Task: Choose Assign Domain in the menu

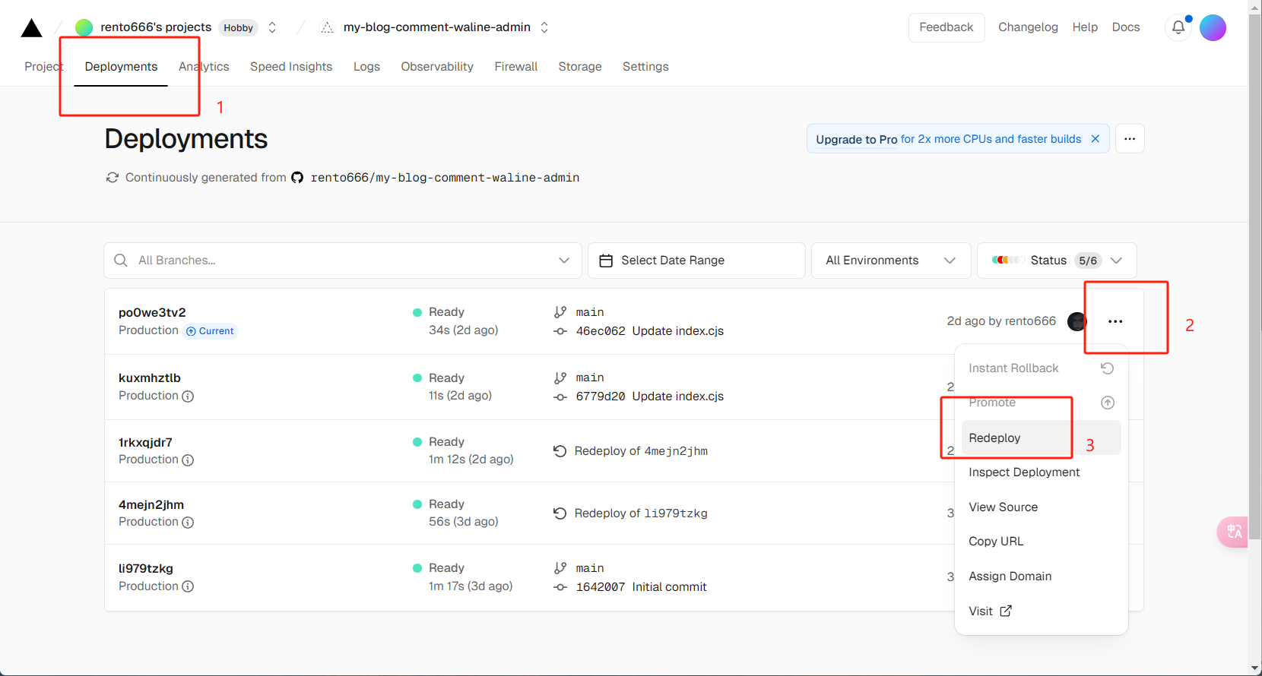Action: click(1042, 576)
